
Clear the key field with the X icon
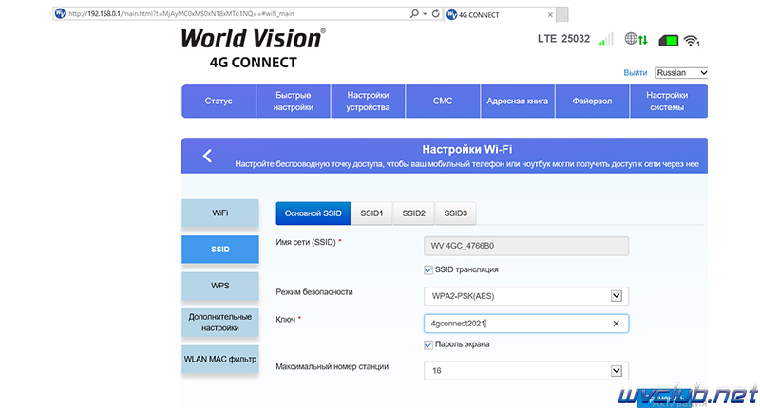616,324
